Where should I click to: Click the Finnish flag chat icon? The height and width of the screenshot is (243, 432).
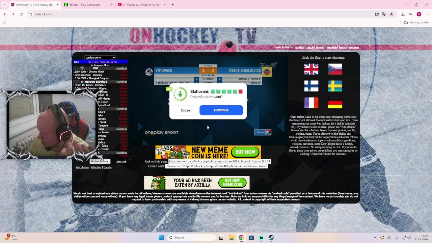coord(311,86)
